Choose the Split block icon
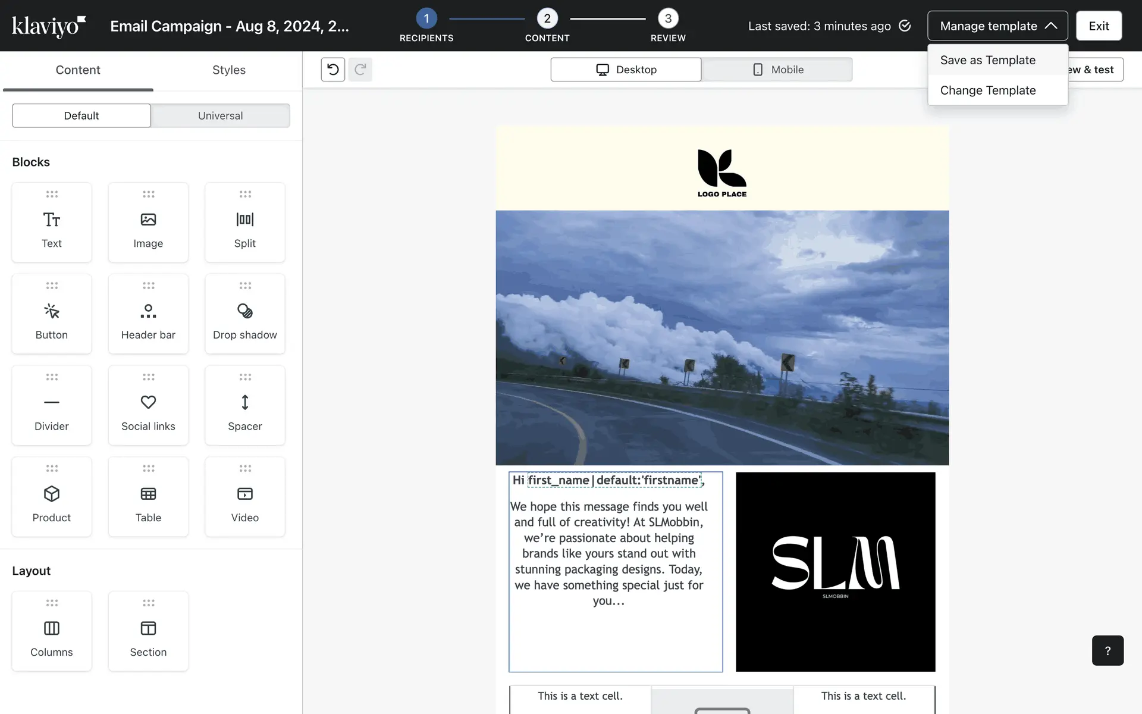Image resolution: width=1142 pixels, height=714 pixels. pos(244,220)
